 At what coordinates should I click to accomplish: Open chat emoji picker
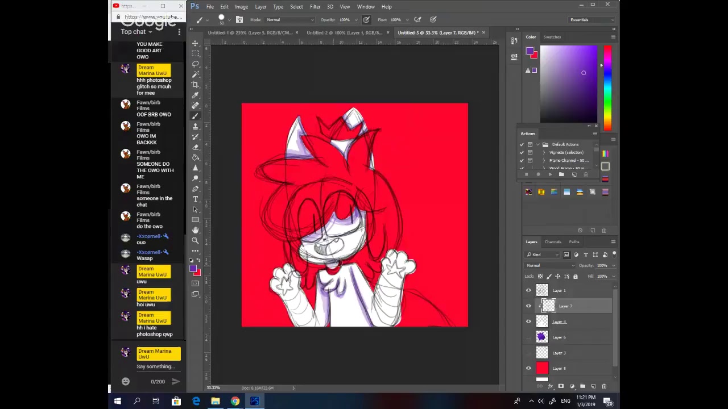126,382
